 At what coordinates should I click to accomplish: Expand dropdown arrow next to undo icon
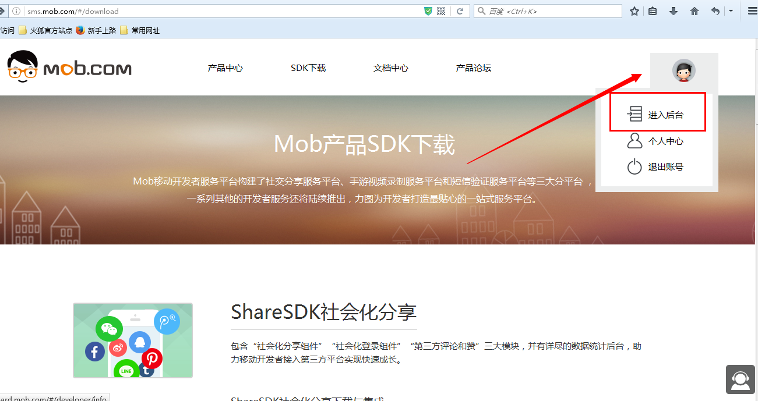tap(731, 11)
